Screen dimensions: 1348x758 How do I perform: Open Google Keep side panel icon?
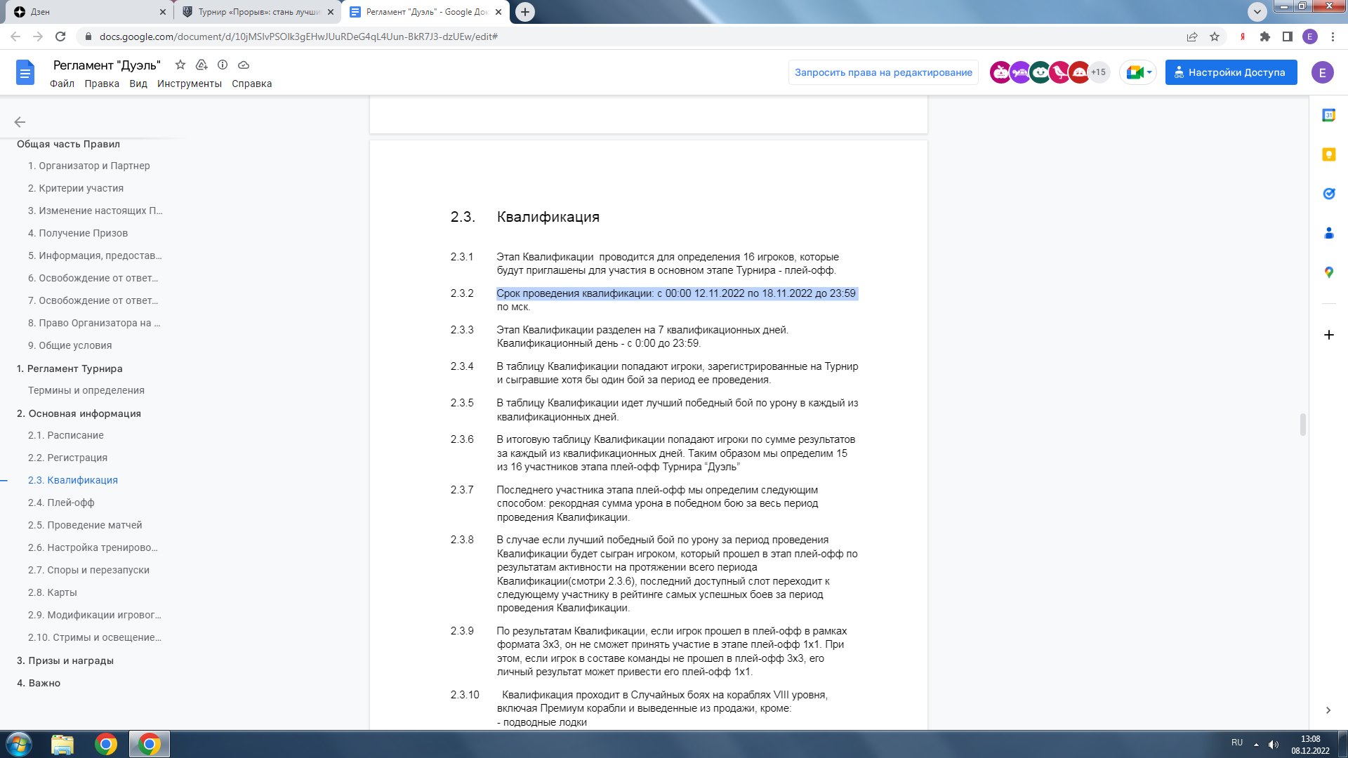pyautogui.click(x=1328, y=154)
